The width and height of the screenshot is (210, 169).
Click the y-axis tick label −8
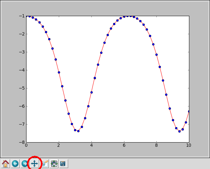(21, 143)
